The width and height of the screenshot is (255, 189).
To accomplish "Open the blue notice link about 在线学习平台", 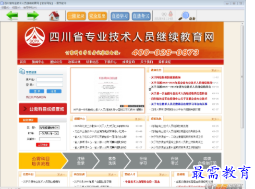I will click(x=179, y=104).
